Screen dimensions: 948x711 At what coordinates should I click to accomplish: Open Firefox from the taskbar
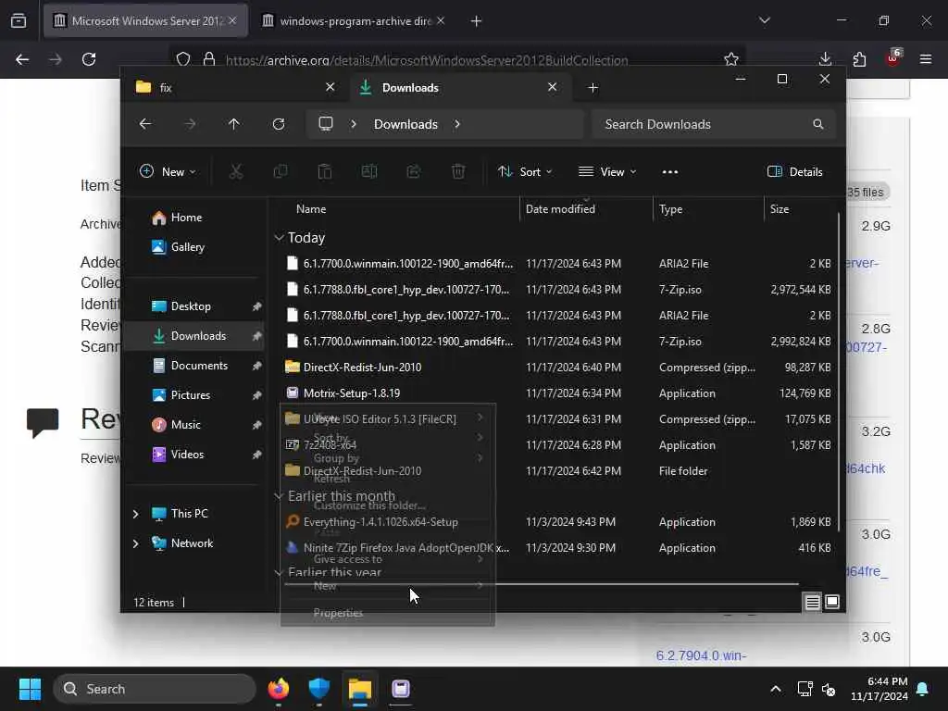click(278, 689)
